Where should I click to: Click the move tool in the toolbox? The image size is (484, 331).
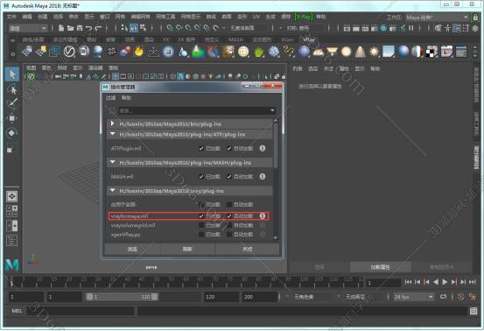12,118
